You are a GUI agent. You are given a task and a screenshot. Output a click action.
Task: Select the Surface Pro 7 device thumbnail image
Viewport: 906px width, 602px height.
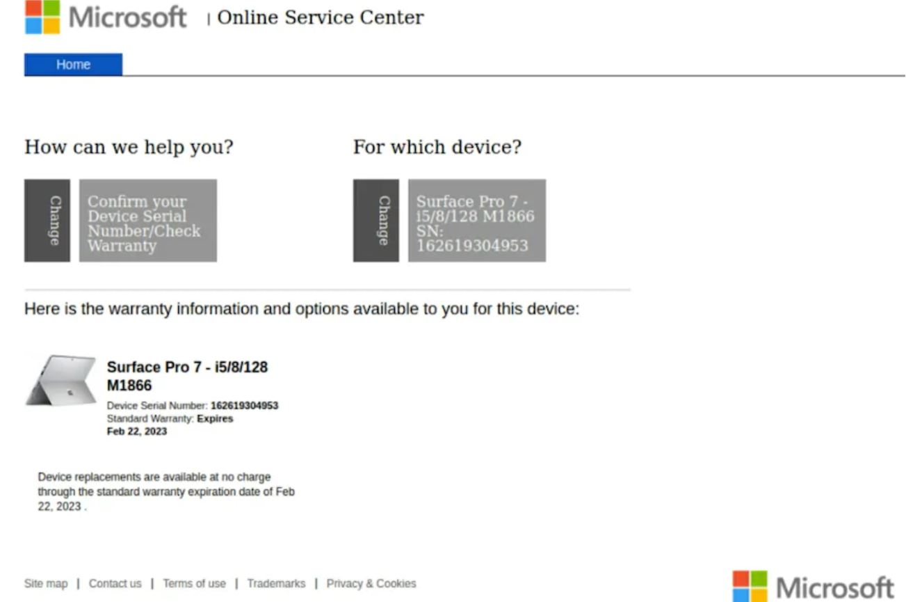pos(60,383)
